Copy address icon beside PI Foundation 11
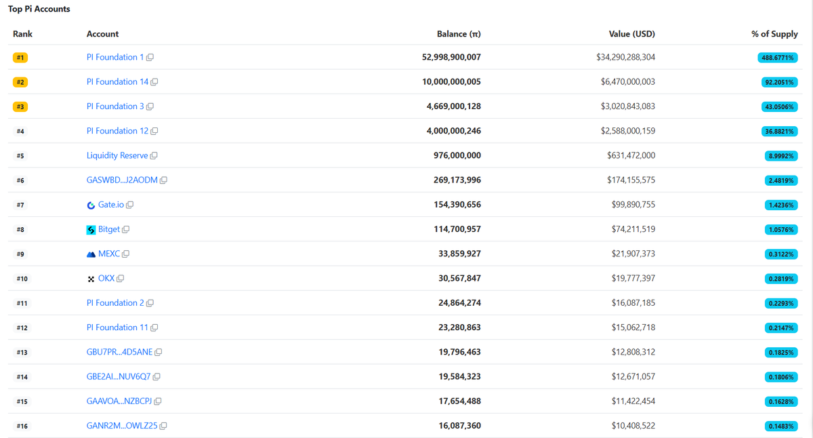 [x=154, y=328]
